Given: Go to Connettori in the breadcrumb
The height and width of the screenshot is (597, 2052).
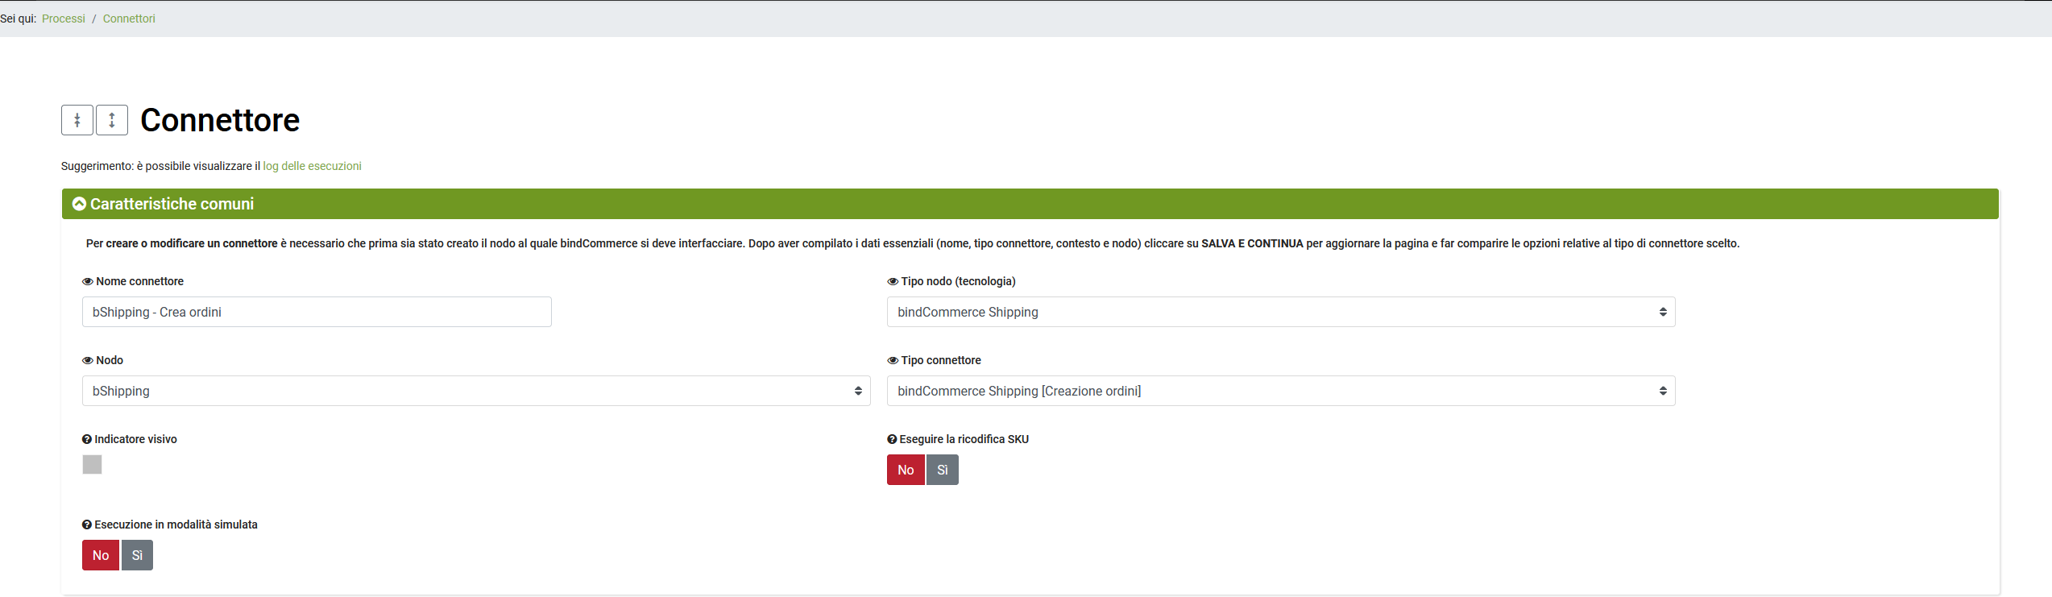Looking at the screenshot, I should 129,19.
